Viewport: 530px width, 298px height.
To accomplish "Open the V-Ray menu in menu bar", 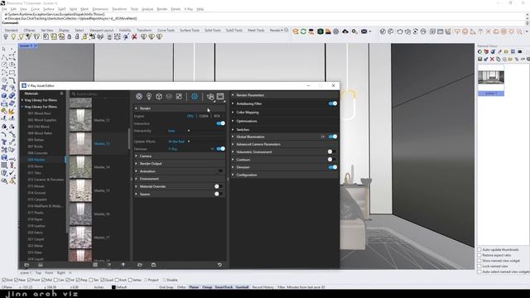I will (x=189, y=9).
